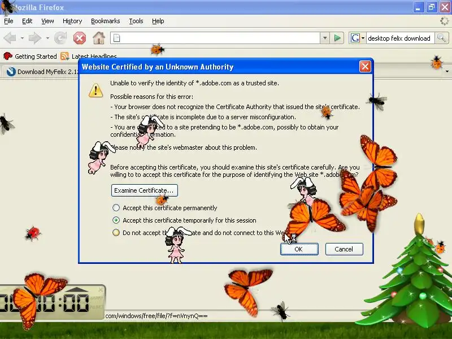Click the search box containing desktop felix download
Image resolution: width=452 pixels, height=339 pixels.
400,38
